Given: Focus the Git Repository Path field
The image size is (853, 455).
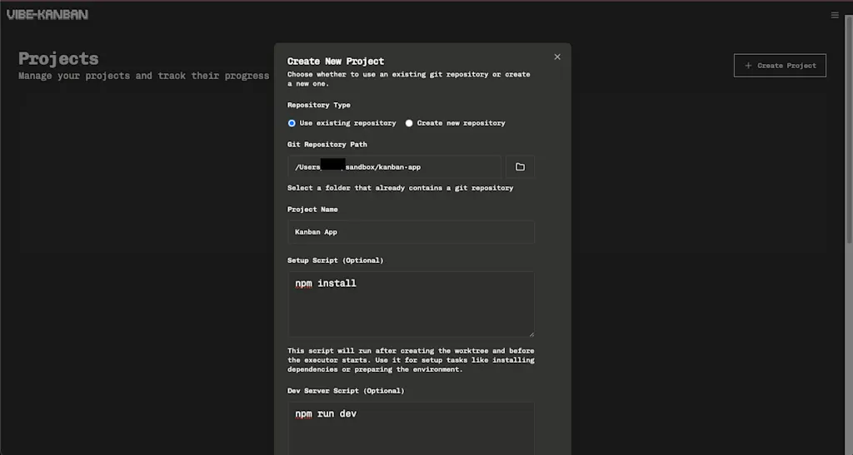Looking at the screenshot, I should (x=394, y=166).
